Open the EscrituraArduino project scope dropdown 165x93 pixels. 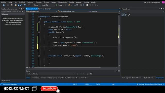click(x=42, y=11)
